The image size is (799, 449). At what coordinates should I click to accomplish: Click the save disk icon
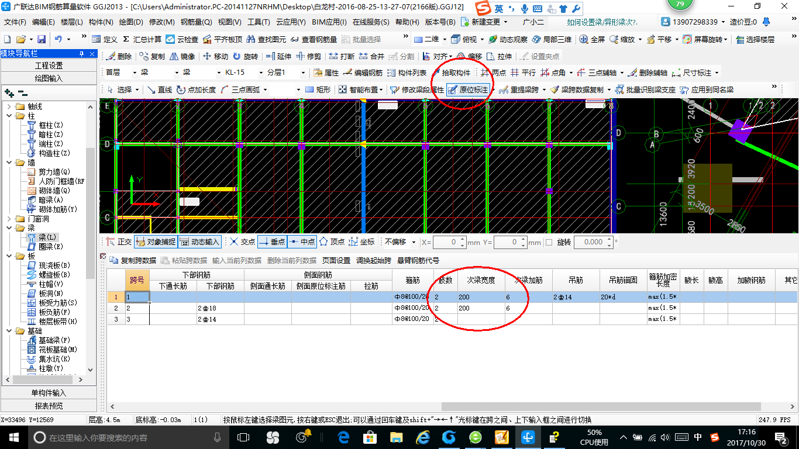click(42, 39)
